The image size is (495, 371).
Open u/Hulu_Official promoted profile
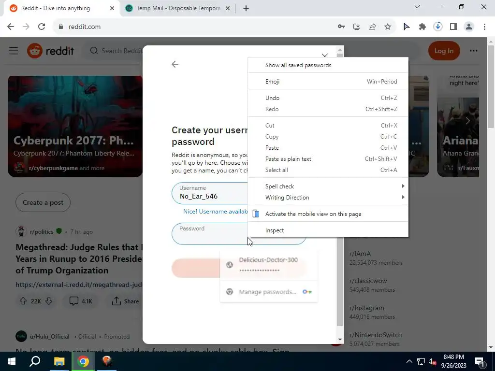[50, 337]
